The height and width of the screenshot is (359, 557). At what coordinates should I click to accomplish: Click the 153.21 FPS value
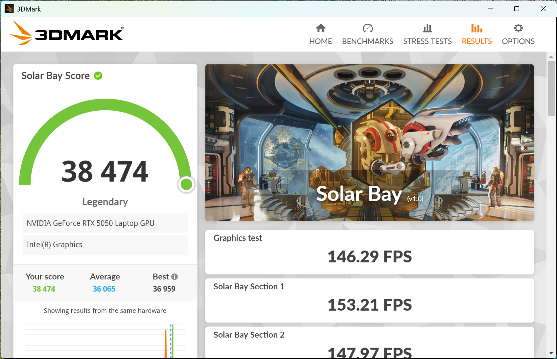click(x=370, y=305)
